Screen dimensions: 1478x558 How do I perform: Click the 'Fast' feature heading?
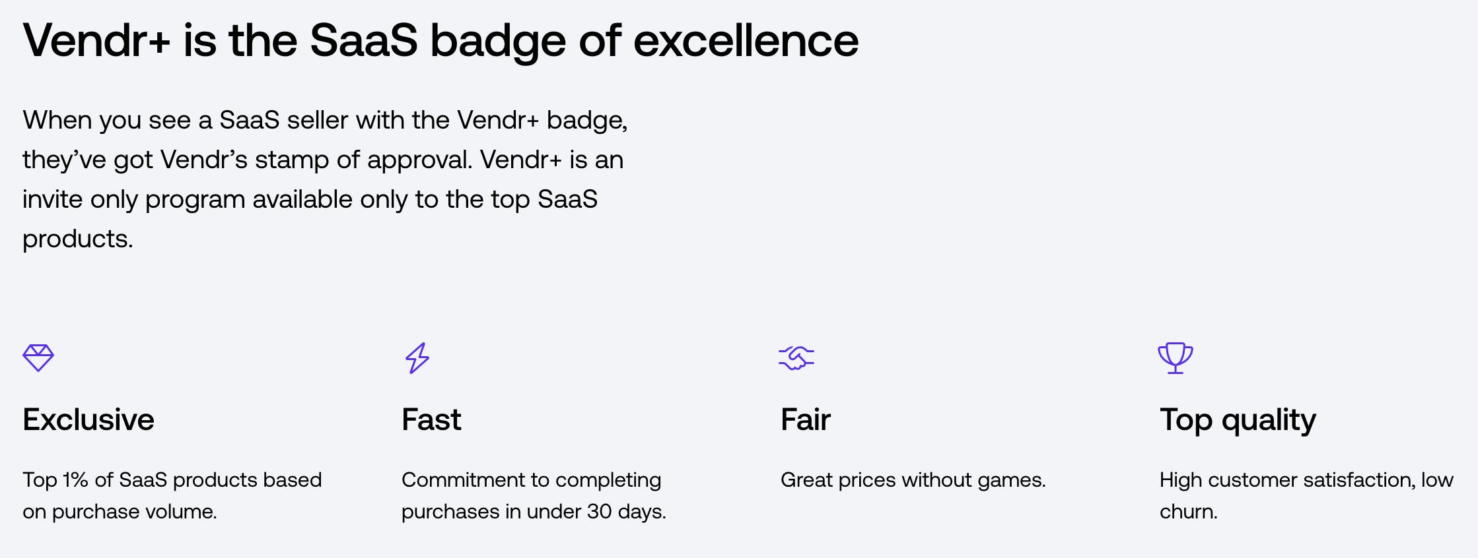pyautogui.click(x=431, y=419)
